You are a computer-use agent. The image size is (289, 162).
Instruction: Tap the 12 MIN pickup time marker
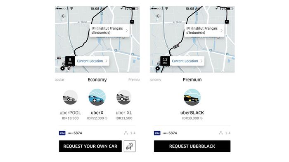[x=165, y=61]
